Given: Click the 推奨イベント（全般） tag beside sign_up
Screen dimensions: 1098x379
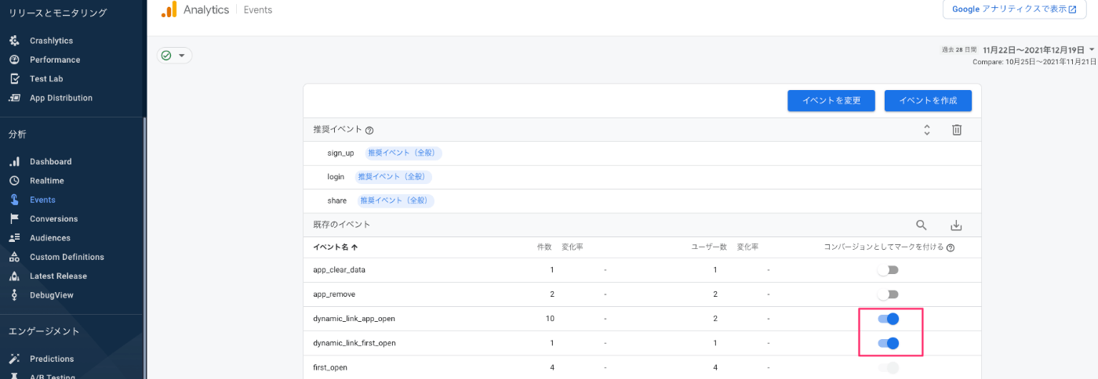Looking at the screenshot, I should click(403, 153).
